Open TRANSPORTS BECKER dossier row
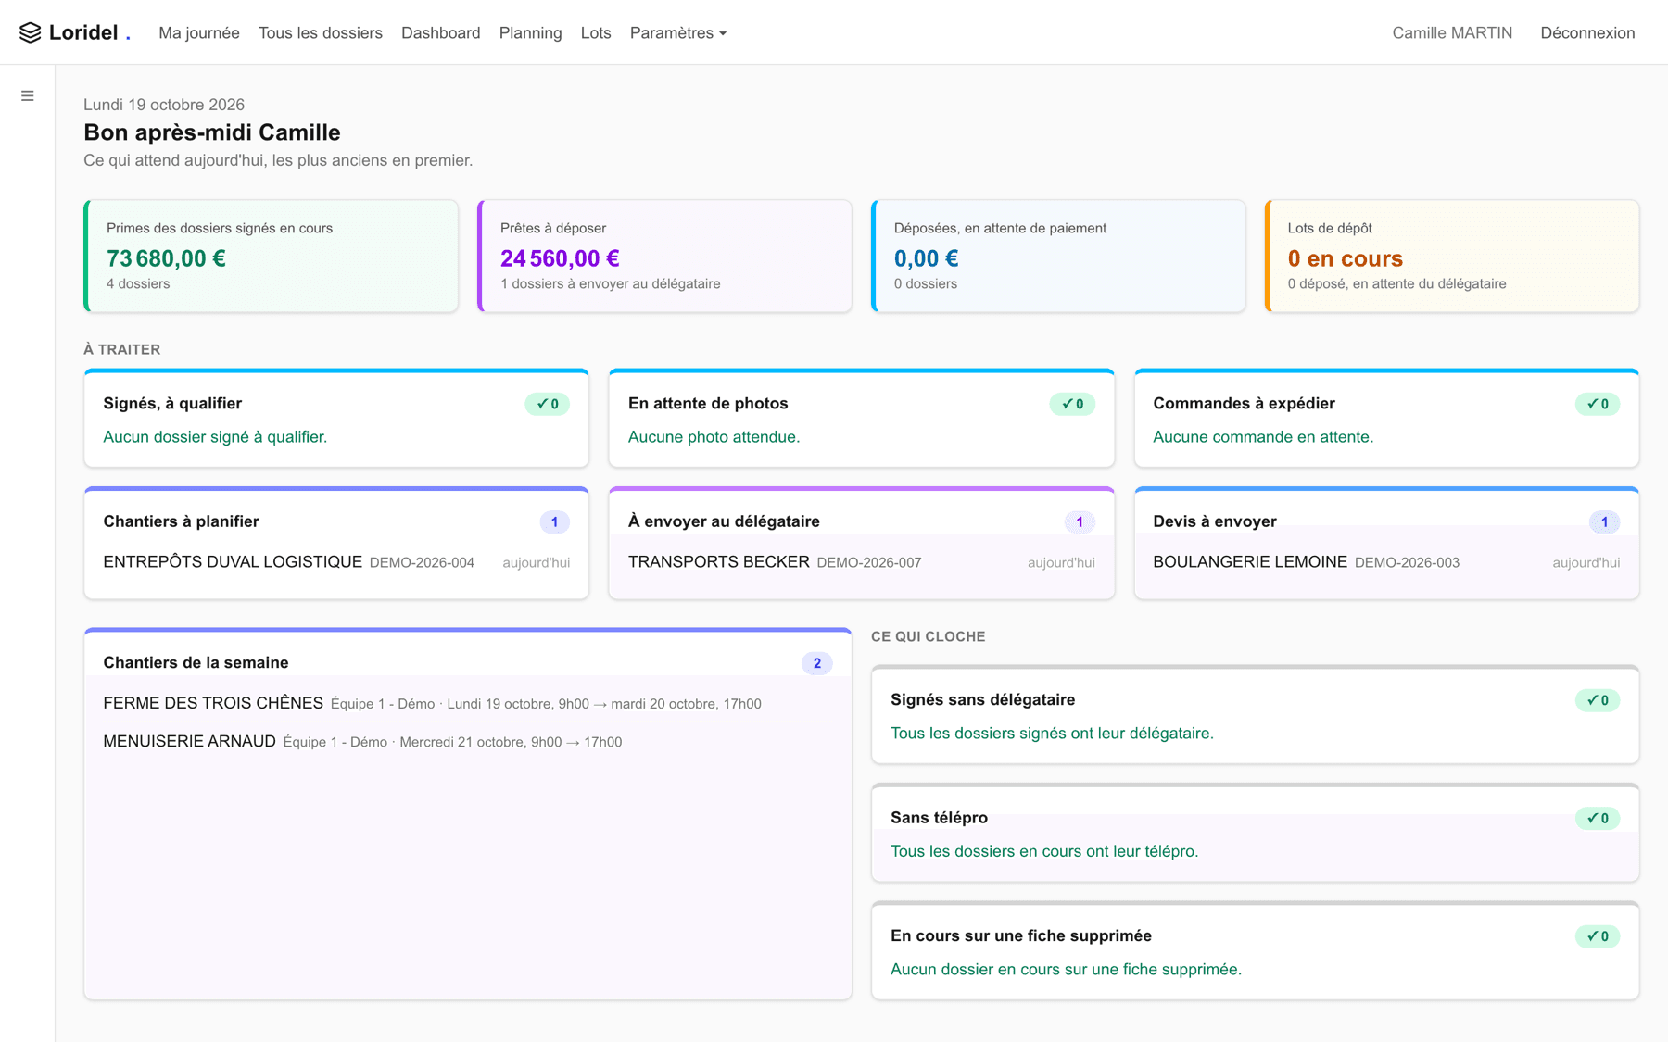This screenshot has width=1668, height=1042. coord(862,562)
